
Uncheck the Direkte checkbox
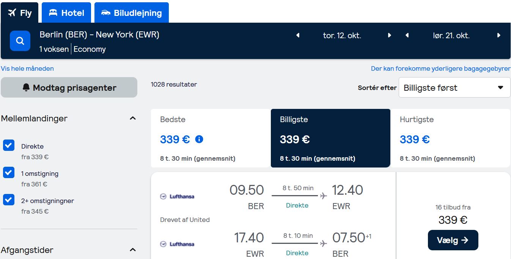(9, 145)
